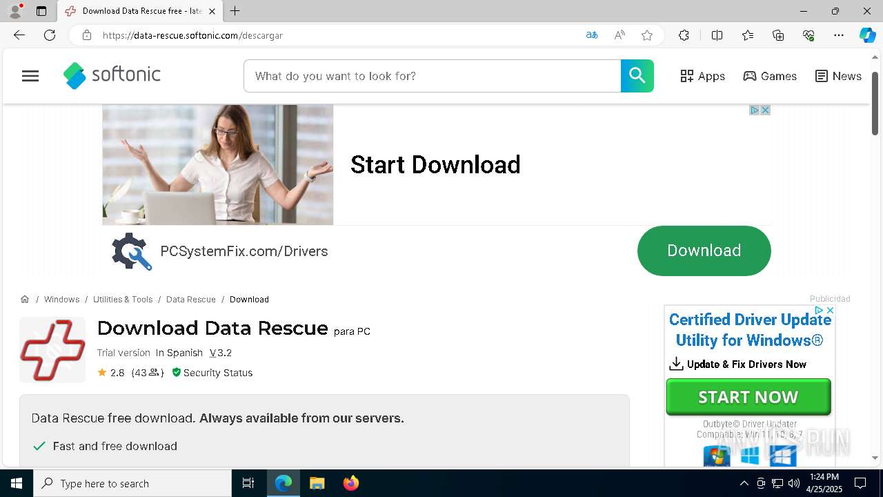Click the Data Rescue app icon

click(52, 350)
